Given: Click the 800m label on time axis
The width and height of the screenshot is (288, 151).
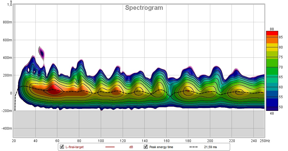Looking at the screenshot, I should click(7, 22).
